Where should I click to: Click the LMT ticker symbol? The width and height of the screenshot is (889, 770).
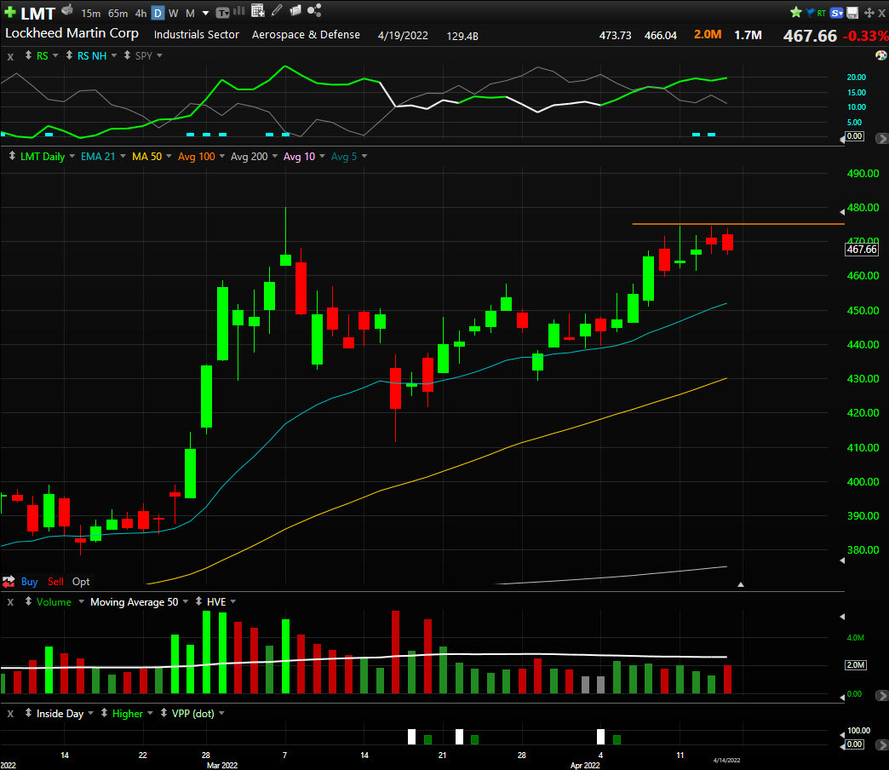(38, 13)
